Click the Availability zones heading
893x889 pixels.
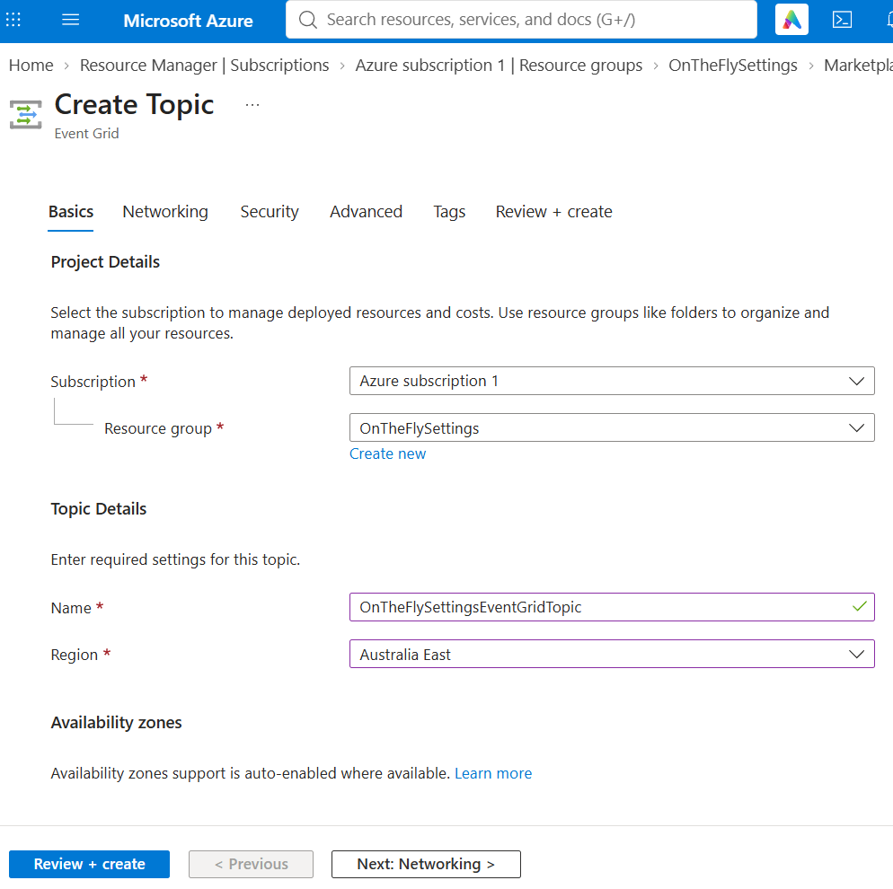116,723
